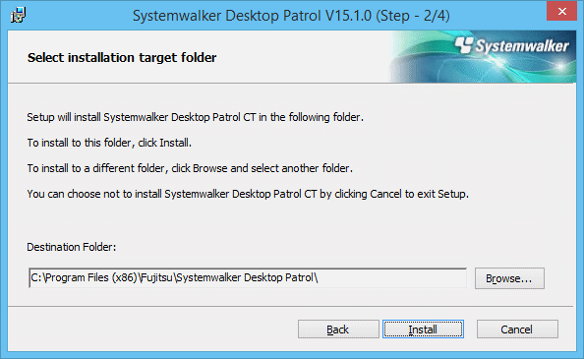Screen dimensions: 584x359
Task: Click the Systemwalker wordmark in the banner
Action: click(x=522, y=46)
